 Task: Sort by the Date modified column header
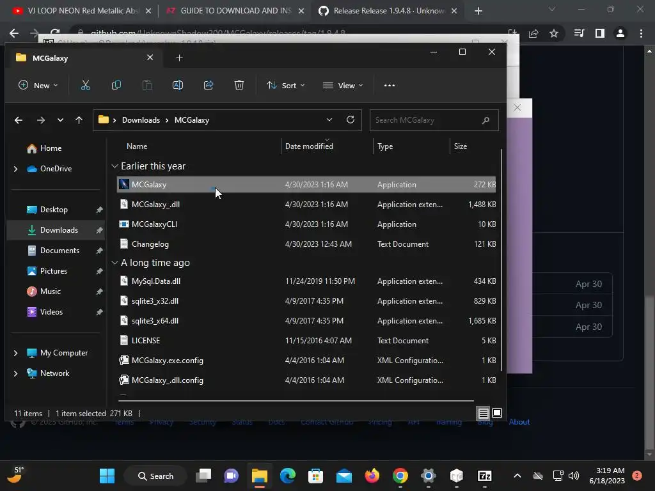tap(309, 146)
